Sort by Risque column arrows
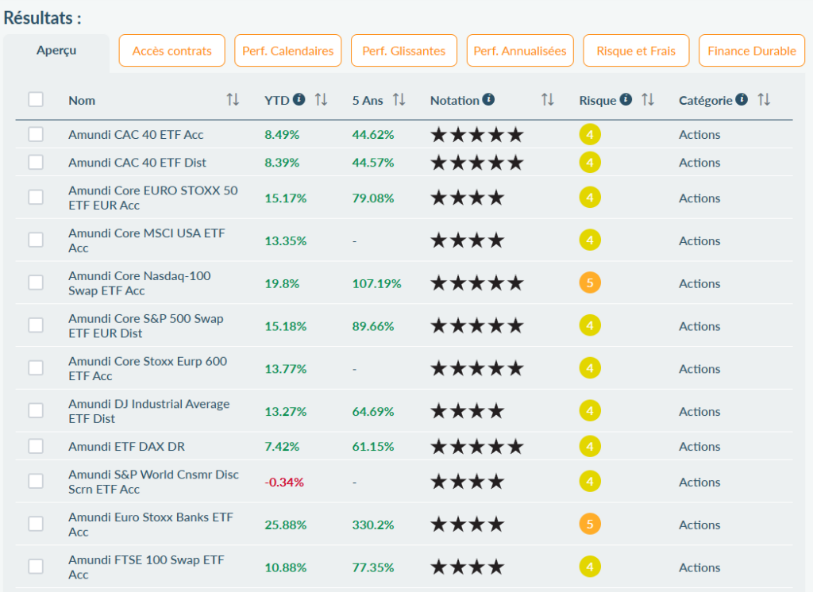The image size is (813, 592). pos(648,99)
